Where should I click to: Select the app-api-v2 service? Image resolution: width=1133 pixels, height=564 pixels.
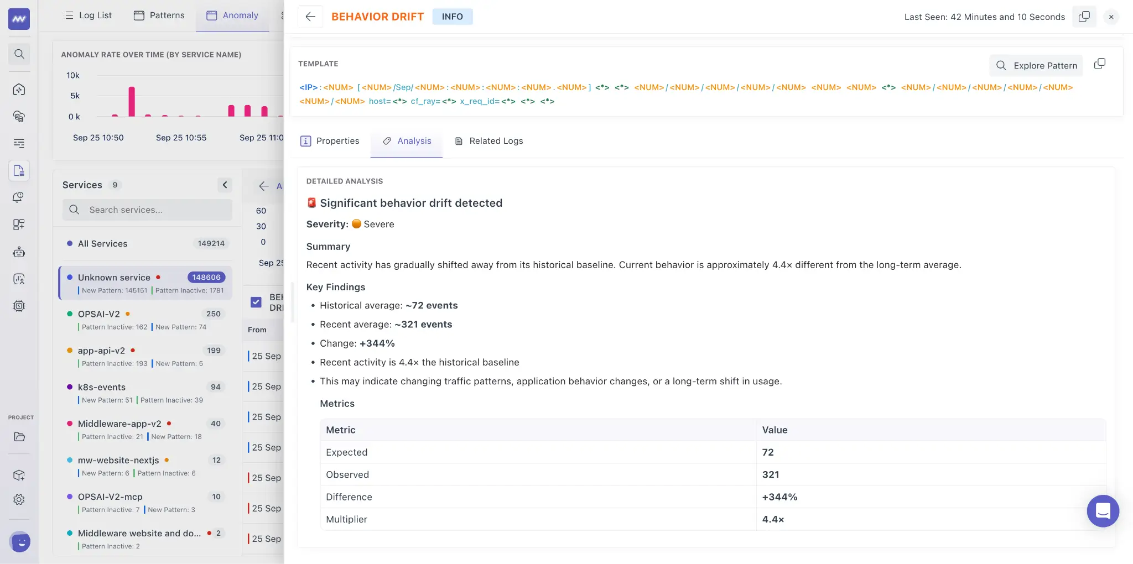click(145, 356)
